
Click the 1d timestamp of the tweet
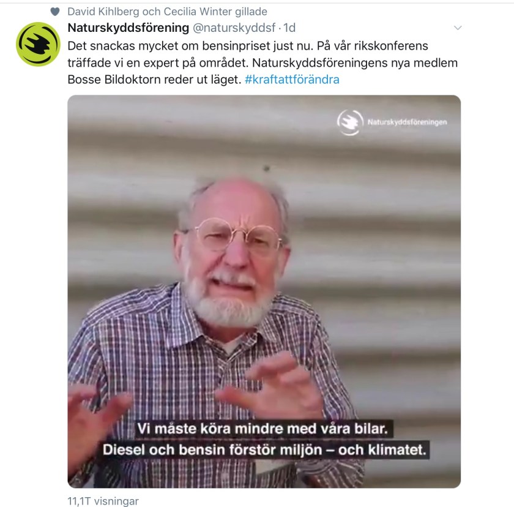(x=289, y=28)
